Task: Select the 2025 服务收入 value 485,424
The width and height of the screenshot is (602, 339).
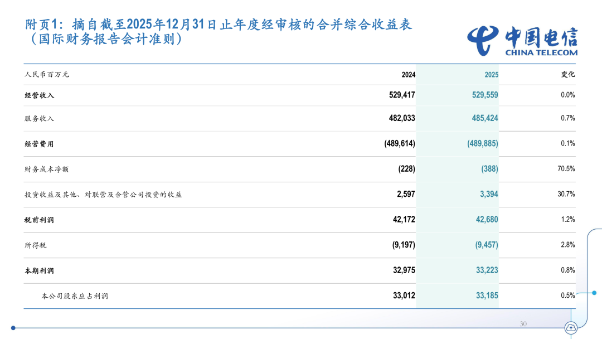Action: [483, 118]
